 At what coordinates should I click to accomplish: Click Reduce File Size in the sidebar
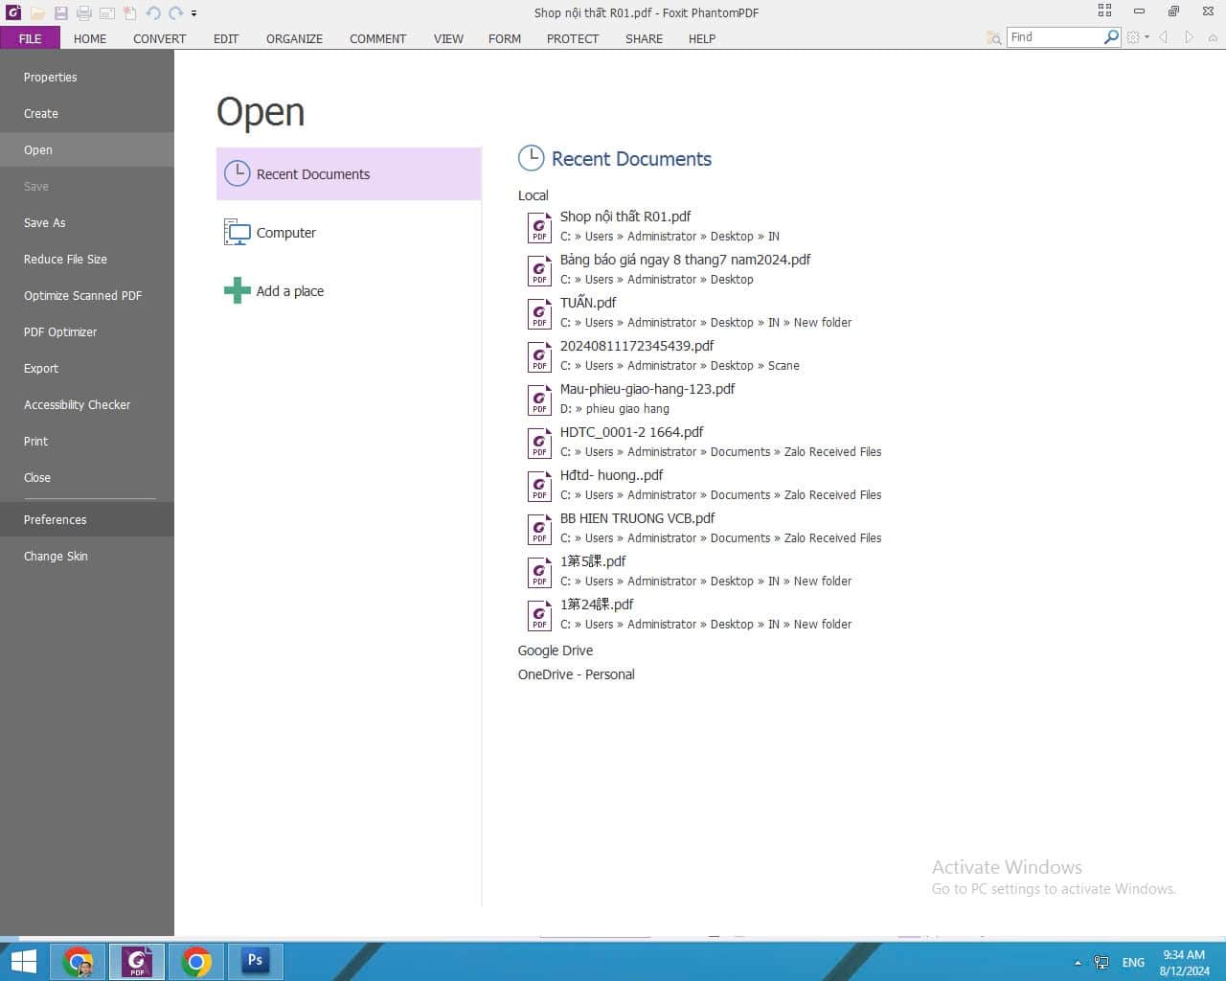[x=87, y=260]
